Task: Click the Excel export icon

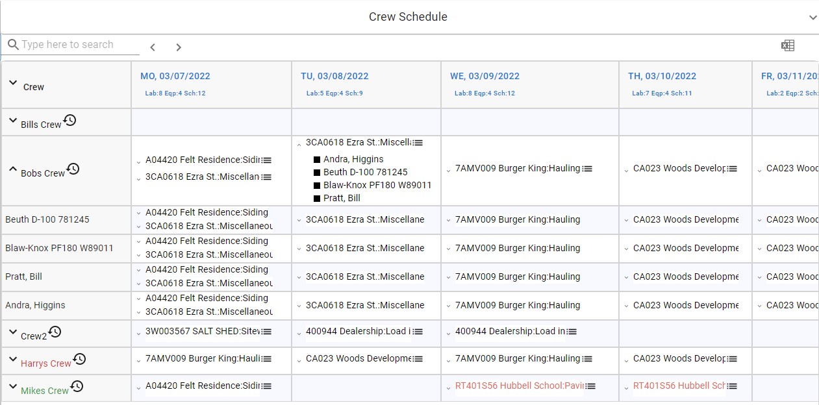Action: coord(787,45)
